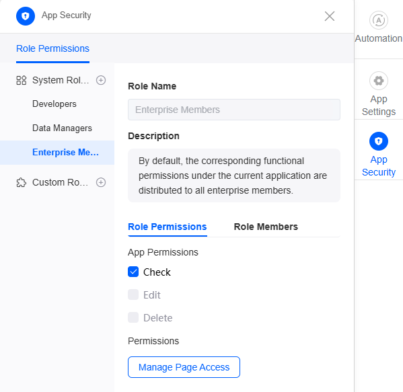The height and width of the screenshot is (392, 403).
Task: Toggle the Delete permission checkbox
Action: (x=133, y=317)
